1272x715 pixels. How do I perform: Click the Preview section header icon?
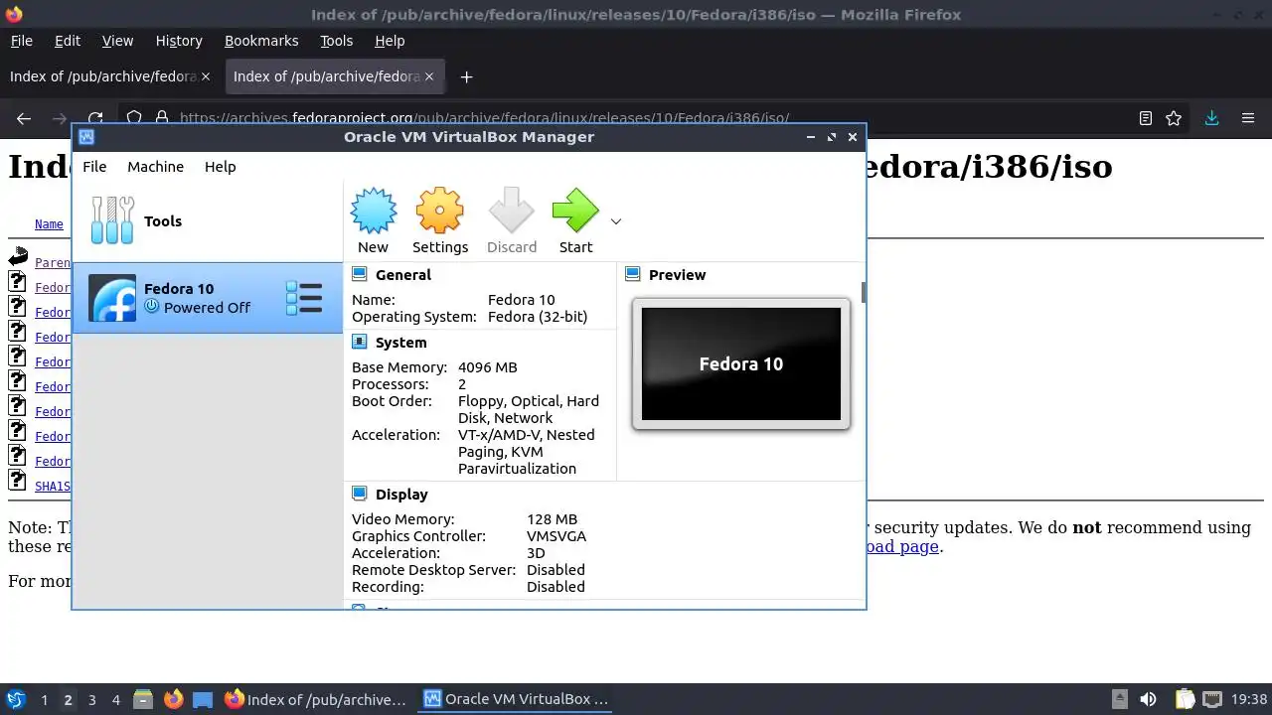pyautogui.click(x=633, y=275)
